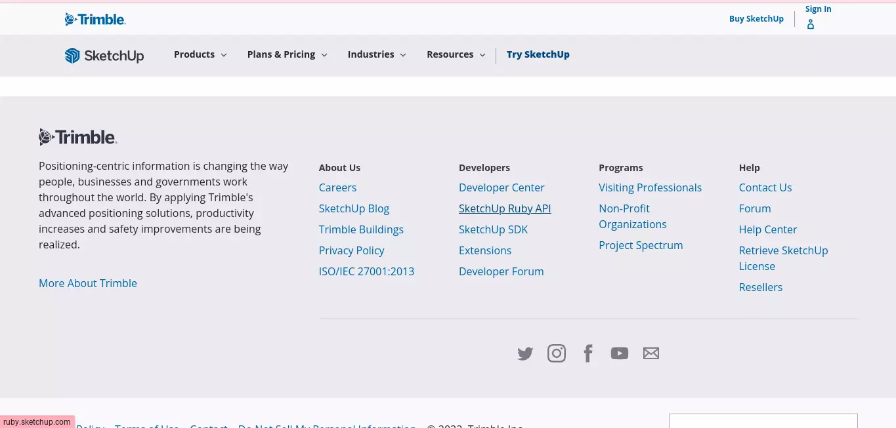Open the Resellers link
This screenshot has height=428, width=896.
[761, 287]
